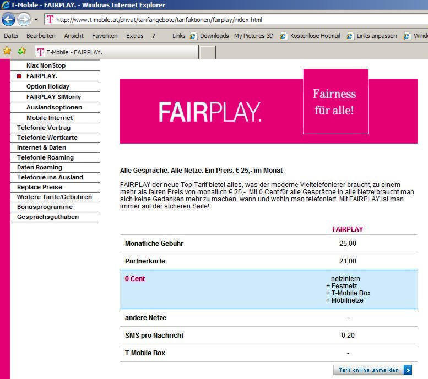Go to Telefonie Roaming section
Image resolution: width=428 pixels, height=379 pixels.
click(45, 157)
